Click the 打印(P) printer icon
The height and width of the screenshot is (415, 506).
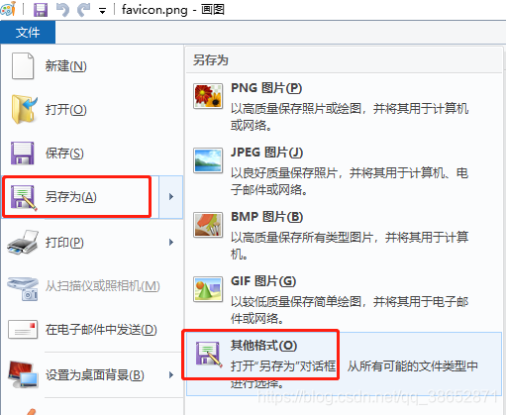23,242
